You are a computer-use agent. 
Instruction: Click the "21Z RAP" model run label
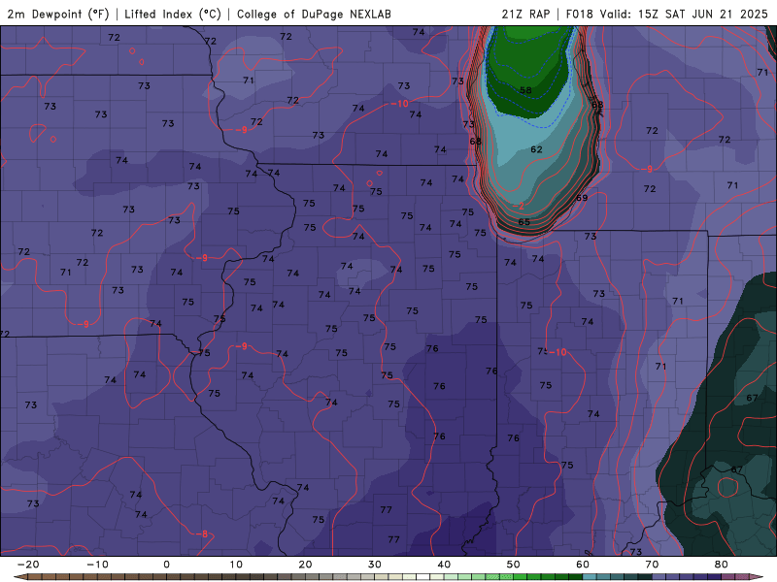coord(525,14)
